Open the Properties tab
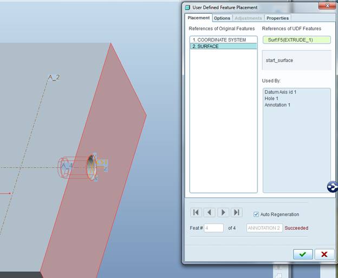 [277, 18]
